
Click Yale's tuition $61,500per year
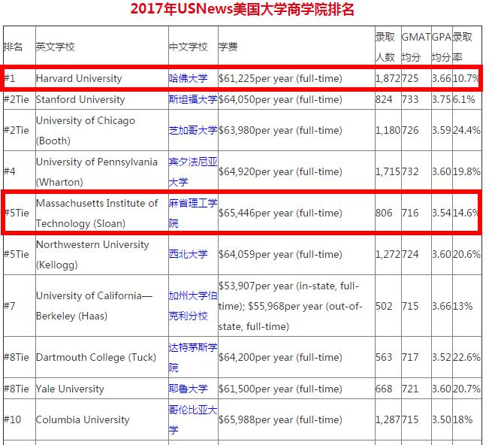[280, 389]
